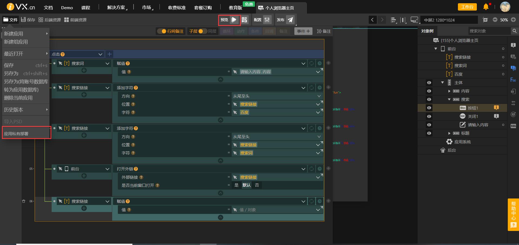Open the 收费标准 link
The width and height of the screenshot is (519, 245).
(177, 8)
